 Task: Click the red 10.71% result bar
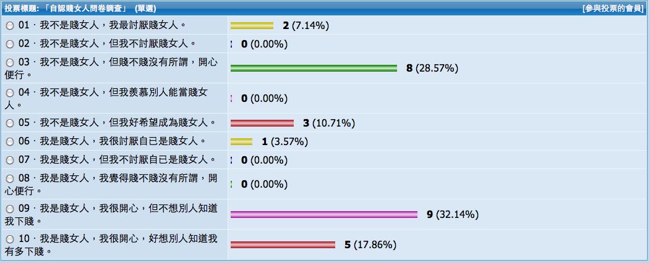(262, 123)
